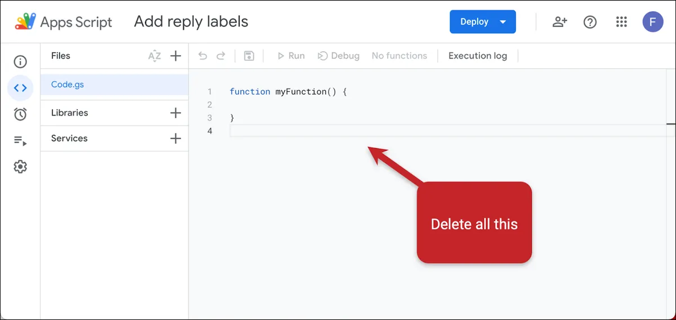The height and width of the screenshot is (320, 676).
Task: Click the Redo arrow in toolbar
Action: point(221,56)
